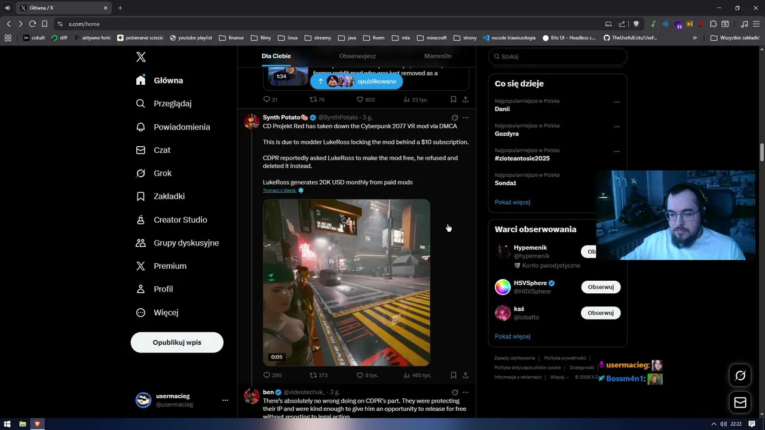
Task: Follow kaś with Obserwuj button
Action: pos(601,313)
